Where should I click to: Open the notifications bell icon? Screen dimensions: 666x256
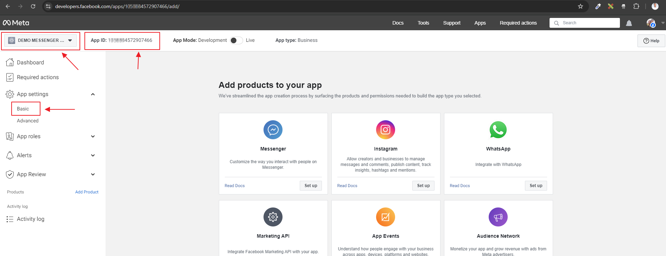[x=629, y=23]
